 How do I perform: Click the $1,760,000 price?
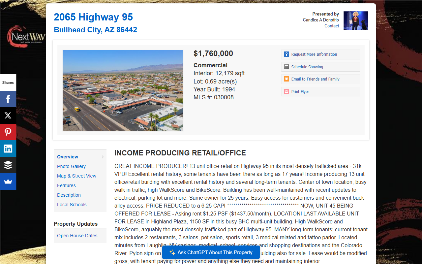click(213, 53)
